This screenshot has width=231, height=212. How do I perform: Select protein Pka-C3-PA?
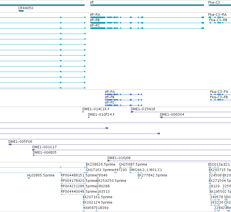click(x=220, y=94)
